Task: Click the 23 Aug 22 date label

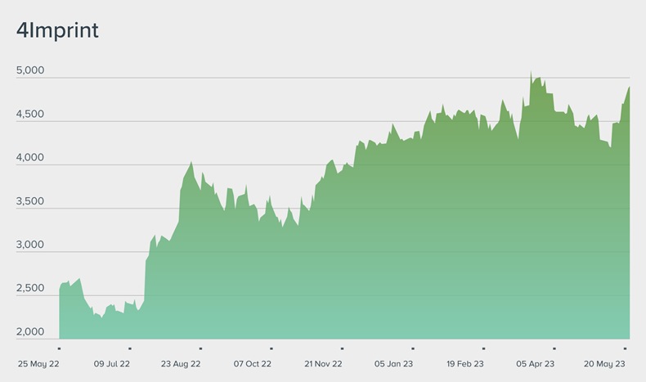Action: (x=182, y=364)
